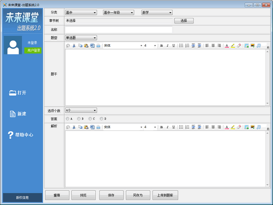Click 新建 in the left sidebar
273x205 pixels.
[18, 114]
